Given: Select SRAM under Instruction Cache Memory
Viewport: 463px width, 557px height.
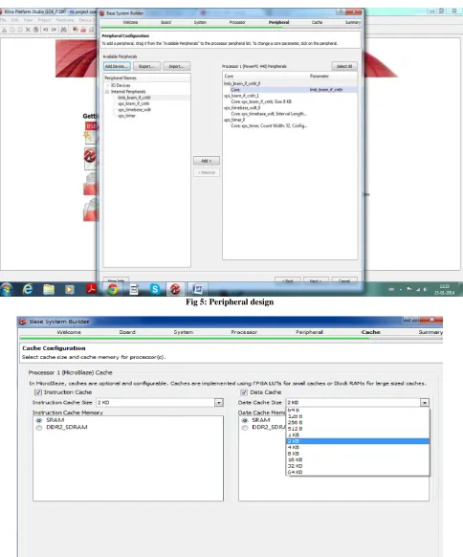Looking at the screenshot, I should tap(39, 420).
